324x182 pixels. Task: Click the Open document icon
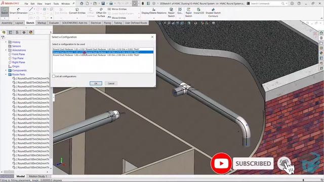pyautogui.click(x=95, y=4)
